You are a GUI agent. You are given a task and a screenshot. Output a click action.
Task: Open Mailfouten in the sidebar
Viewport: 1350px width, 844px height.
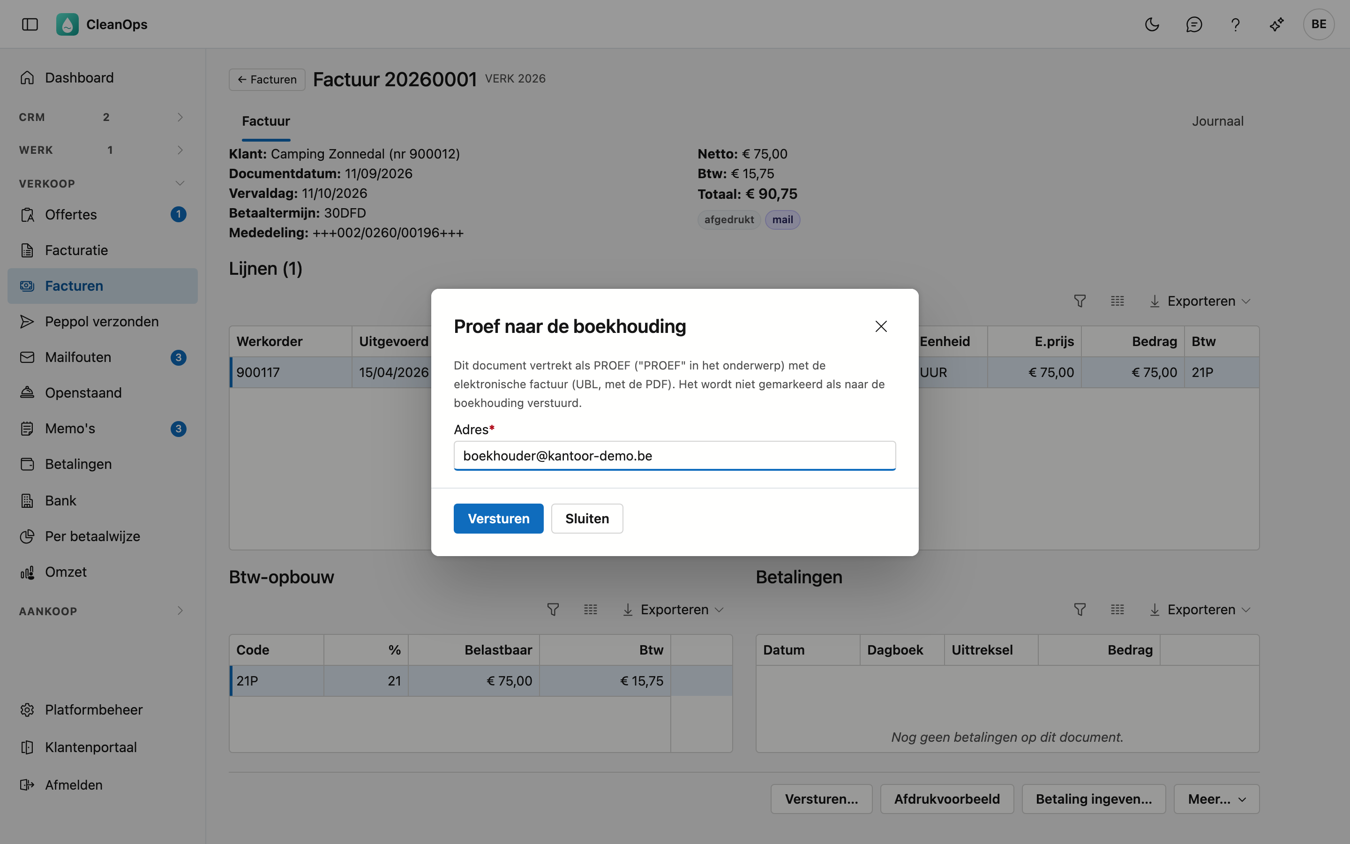[103, 357]
